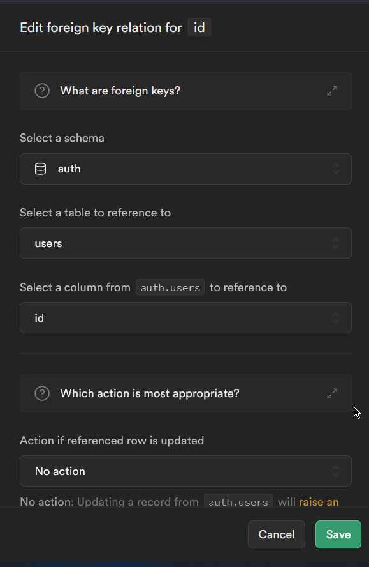Expand 'Which action is most appropriate?' arrows icon
The image size is (369, 567).
coord(332,393)
